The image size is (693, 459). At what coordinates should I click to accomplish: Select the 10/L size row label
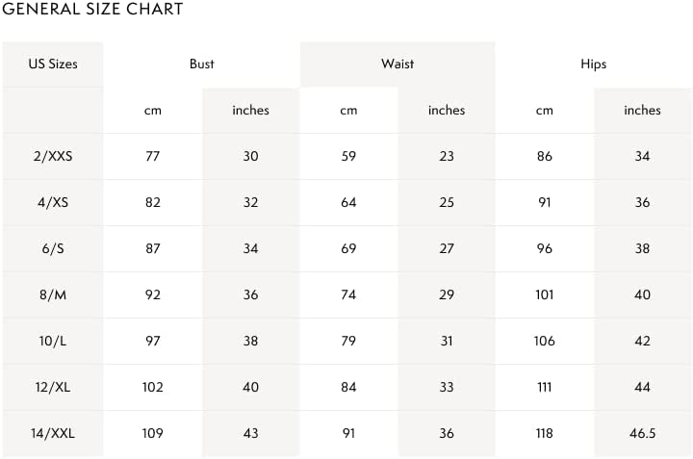click(53, 341)
